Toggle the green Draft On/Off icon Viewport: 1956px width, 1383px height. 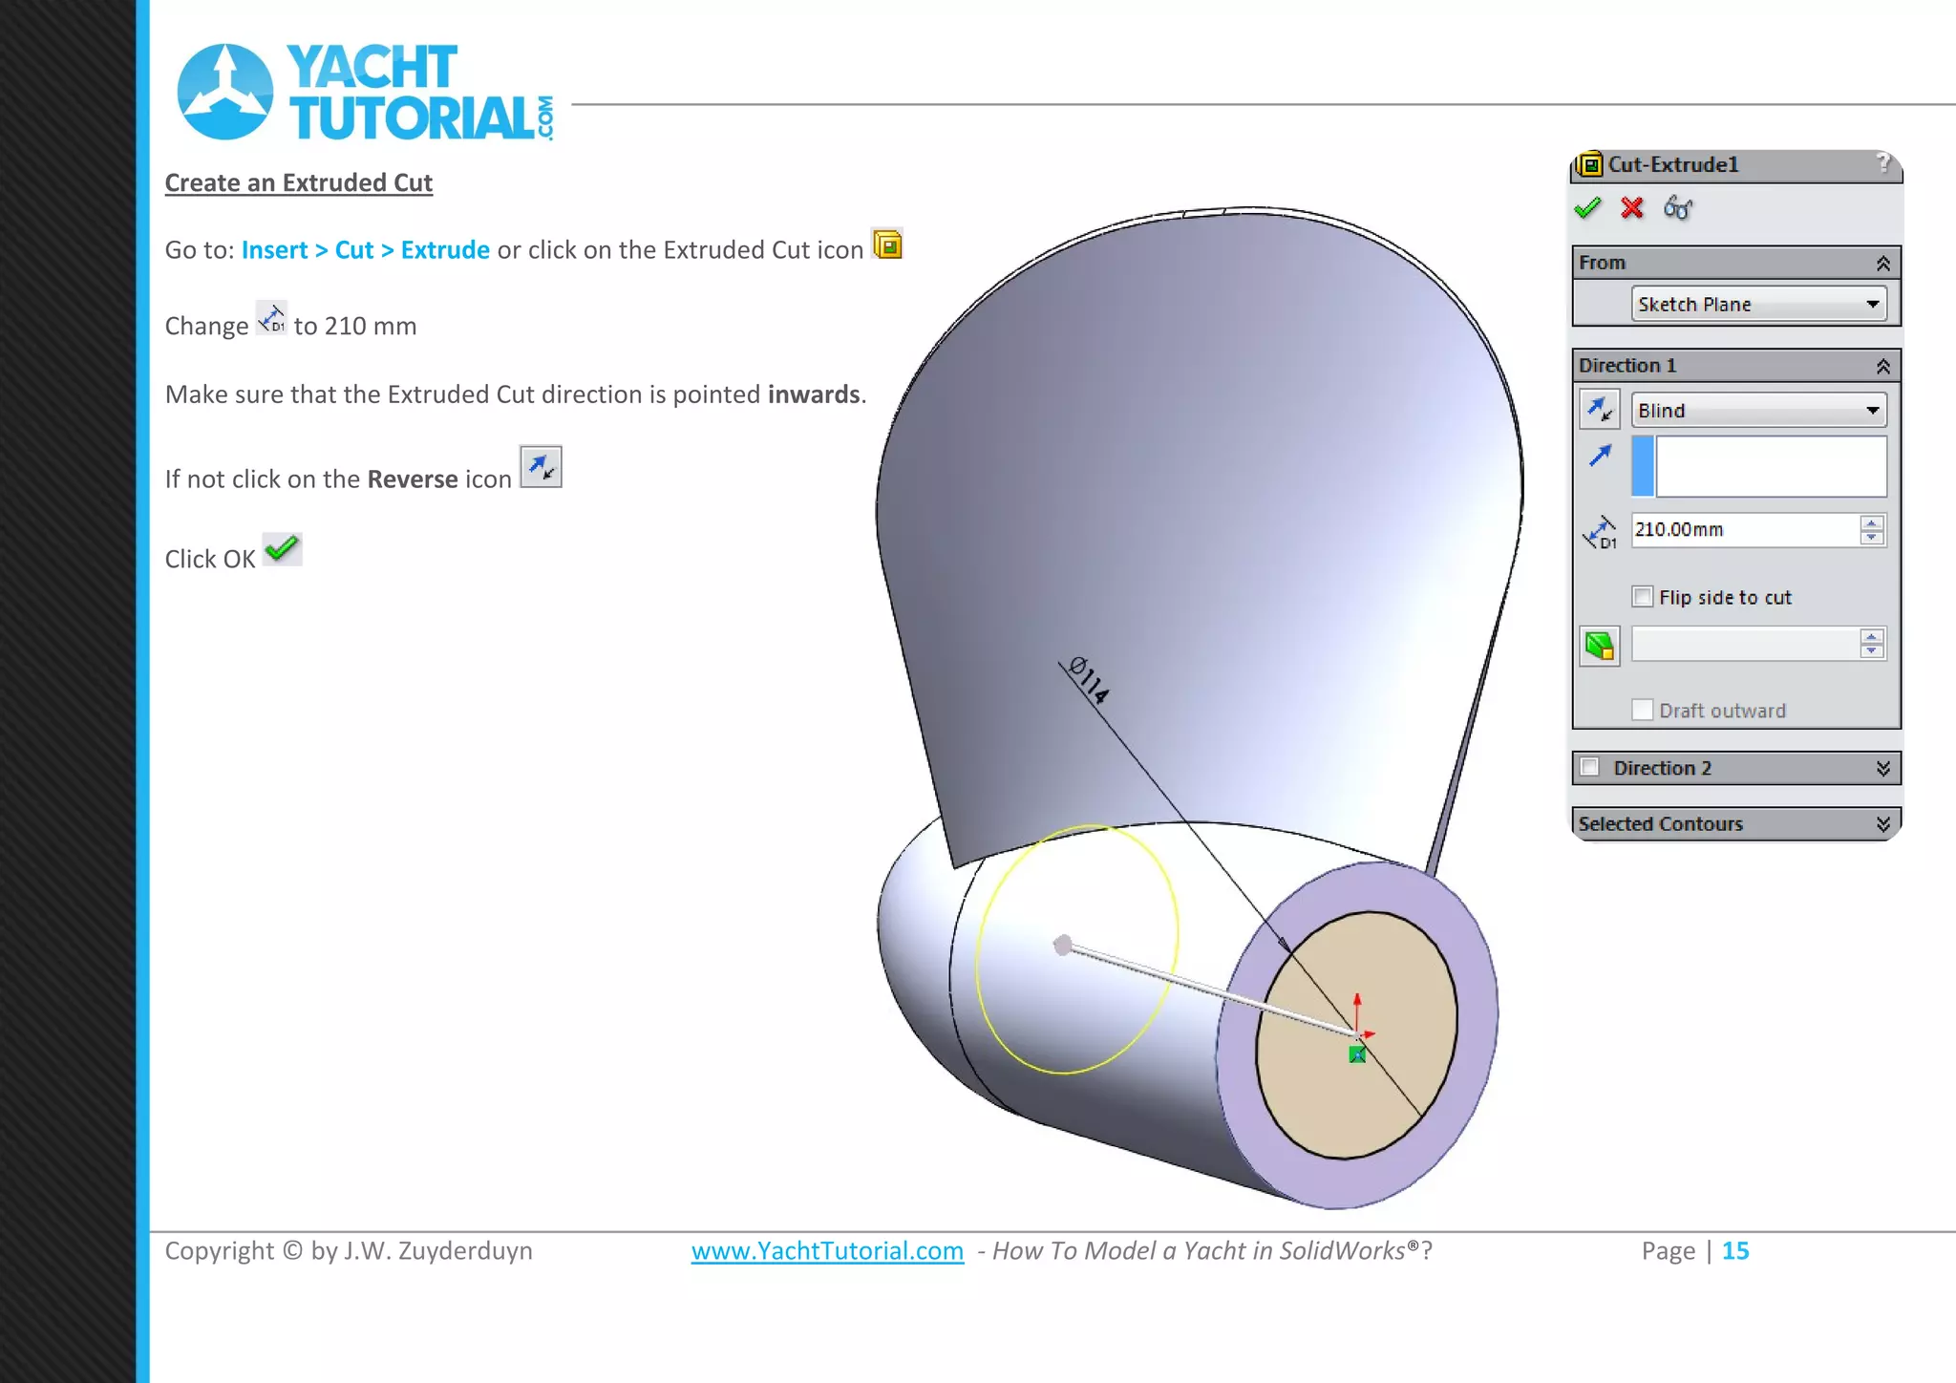[1600, 646]
